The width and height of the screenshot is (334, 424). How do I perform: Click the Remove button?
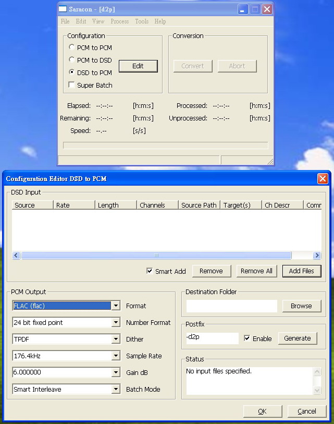pos(212,271)
